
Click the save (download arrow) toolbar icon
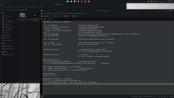point(48,16)
